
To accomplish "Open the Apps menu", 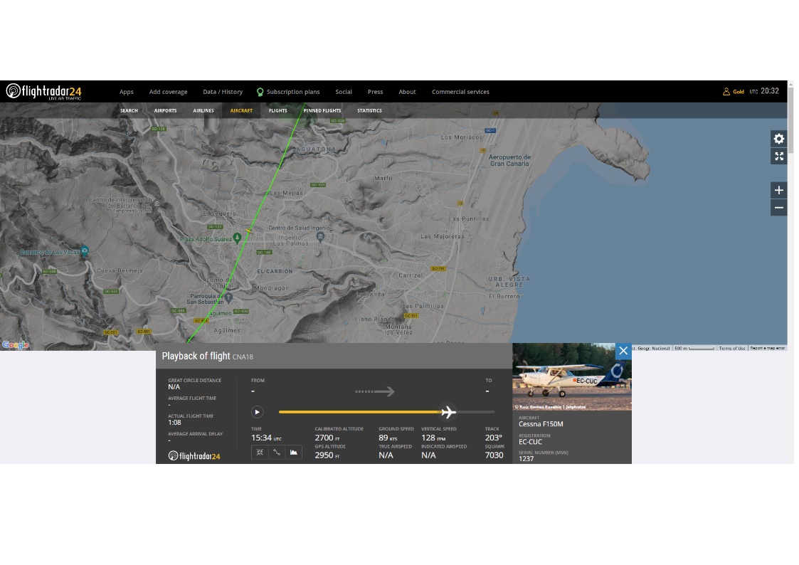I will 127,92.
